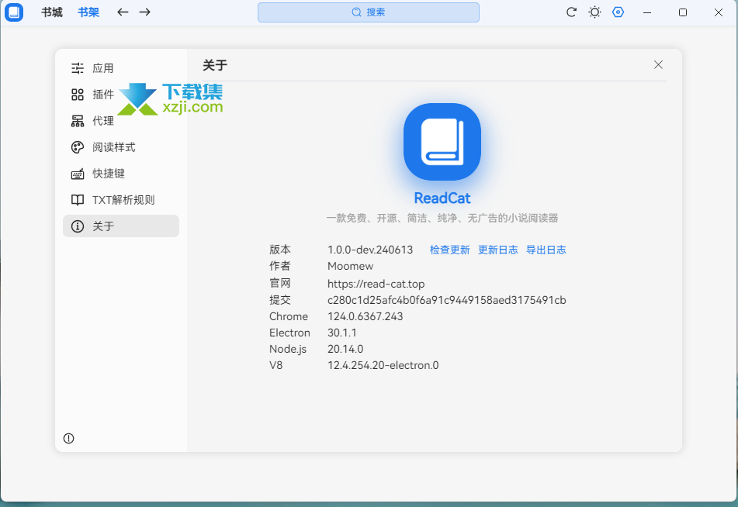
Task: Click the refresh icon in the title bar
Action: [571, 12]
